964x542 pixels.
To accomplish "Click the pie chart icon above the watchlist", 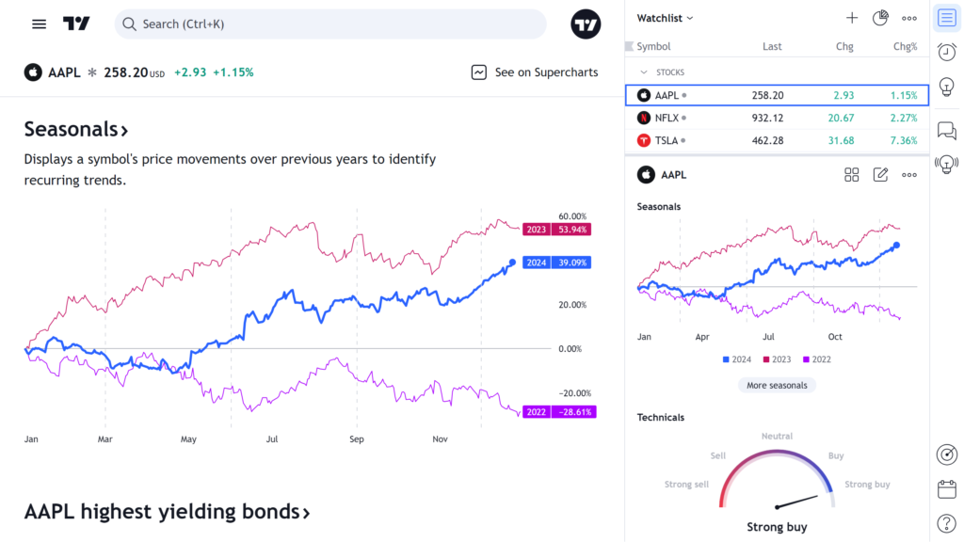I will click(879, 18).
